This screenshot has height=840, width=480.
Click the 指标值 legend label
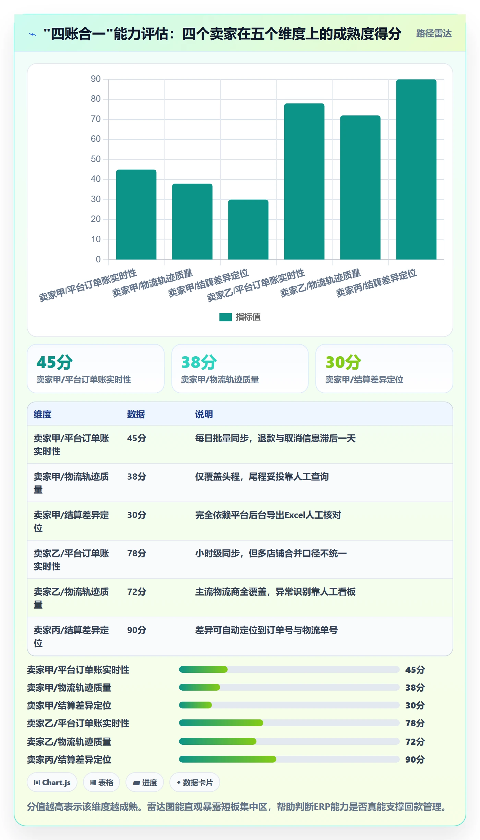tap(248, 317)
